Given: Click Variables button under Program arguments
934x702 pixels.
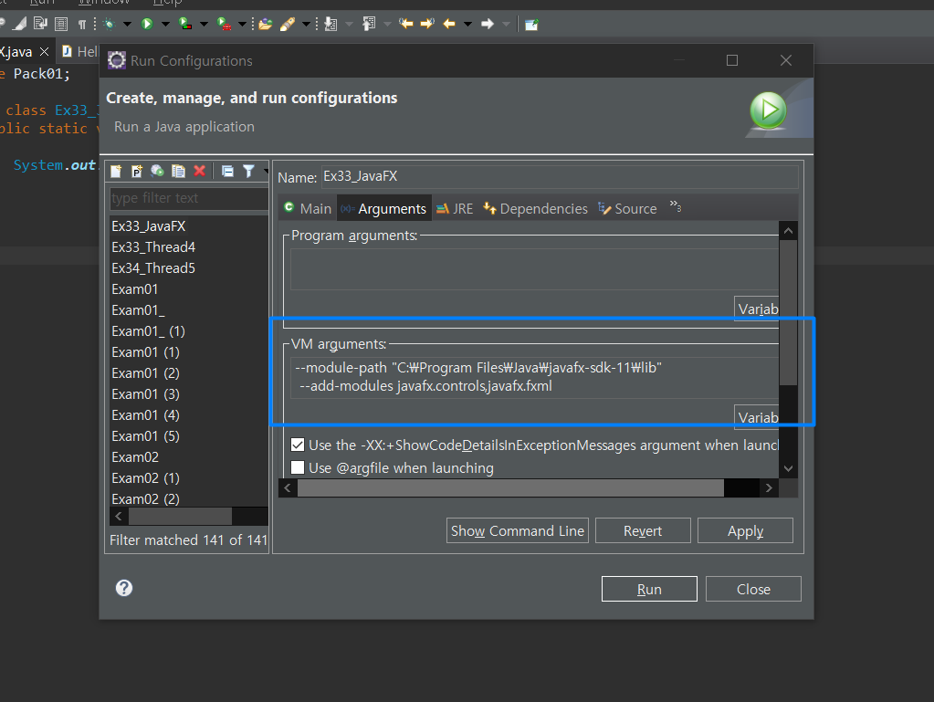Looking at the screenshot, I should (757, 309).
